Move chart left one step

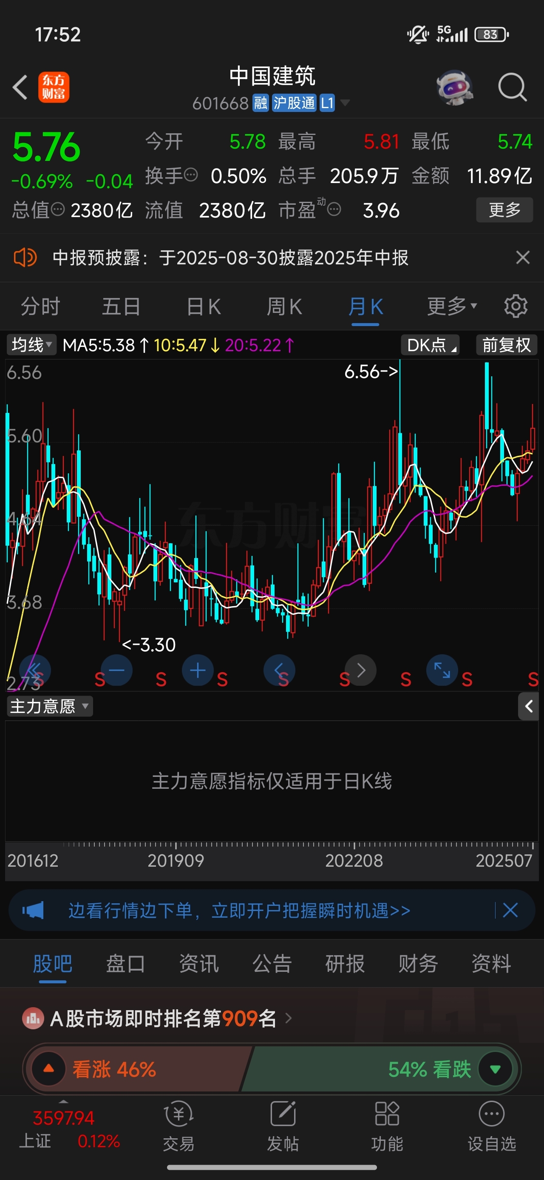click(279, 670)
